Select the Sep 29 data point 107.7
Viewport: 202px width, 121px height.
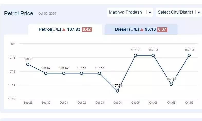[28, 64]
